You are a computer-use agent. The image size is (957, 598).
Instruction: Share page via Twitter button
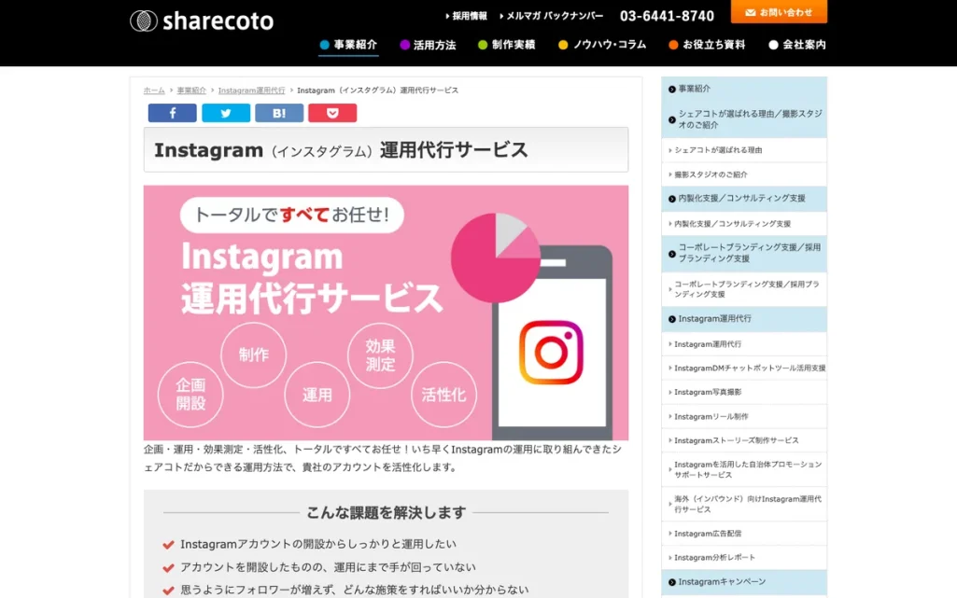point(226,113)
